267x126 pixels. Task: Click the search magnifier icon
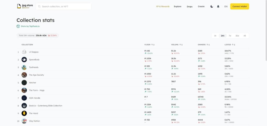point(39,7)
